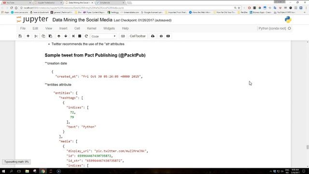Click the **entities attribute text
Screen dimensions: 309x174
(58, 85)
